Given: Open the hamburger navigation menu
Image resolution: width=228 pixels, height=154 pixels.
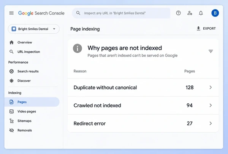Looking at the screenshot, I should click(11, 13).
